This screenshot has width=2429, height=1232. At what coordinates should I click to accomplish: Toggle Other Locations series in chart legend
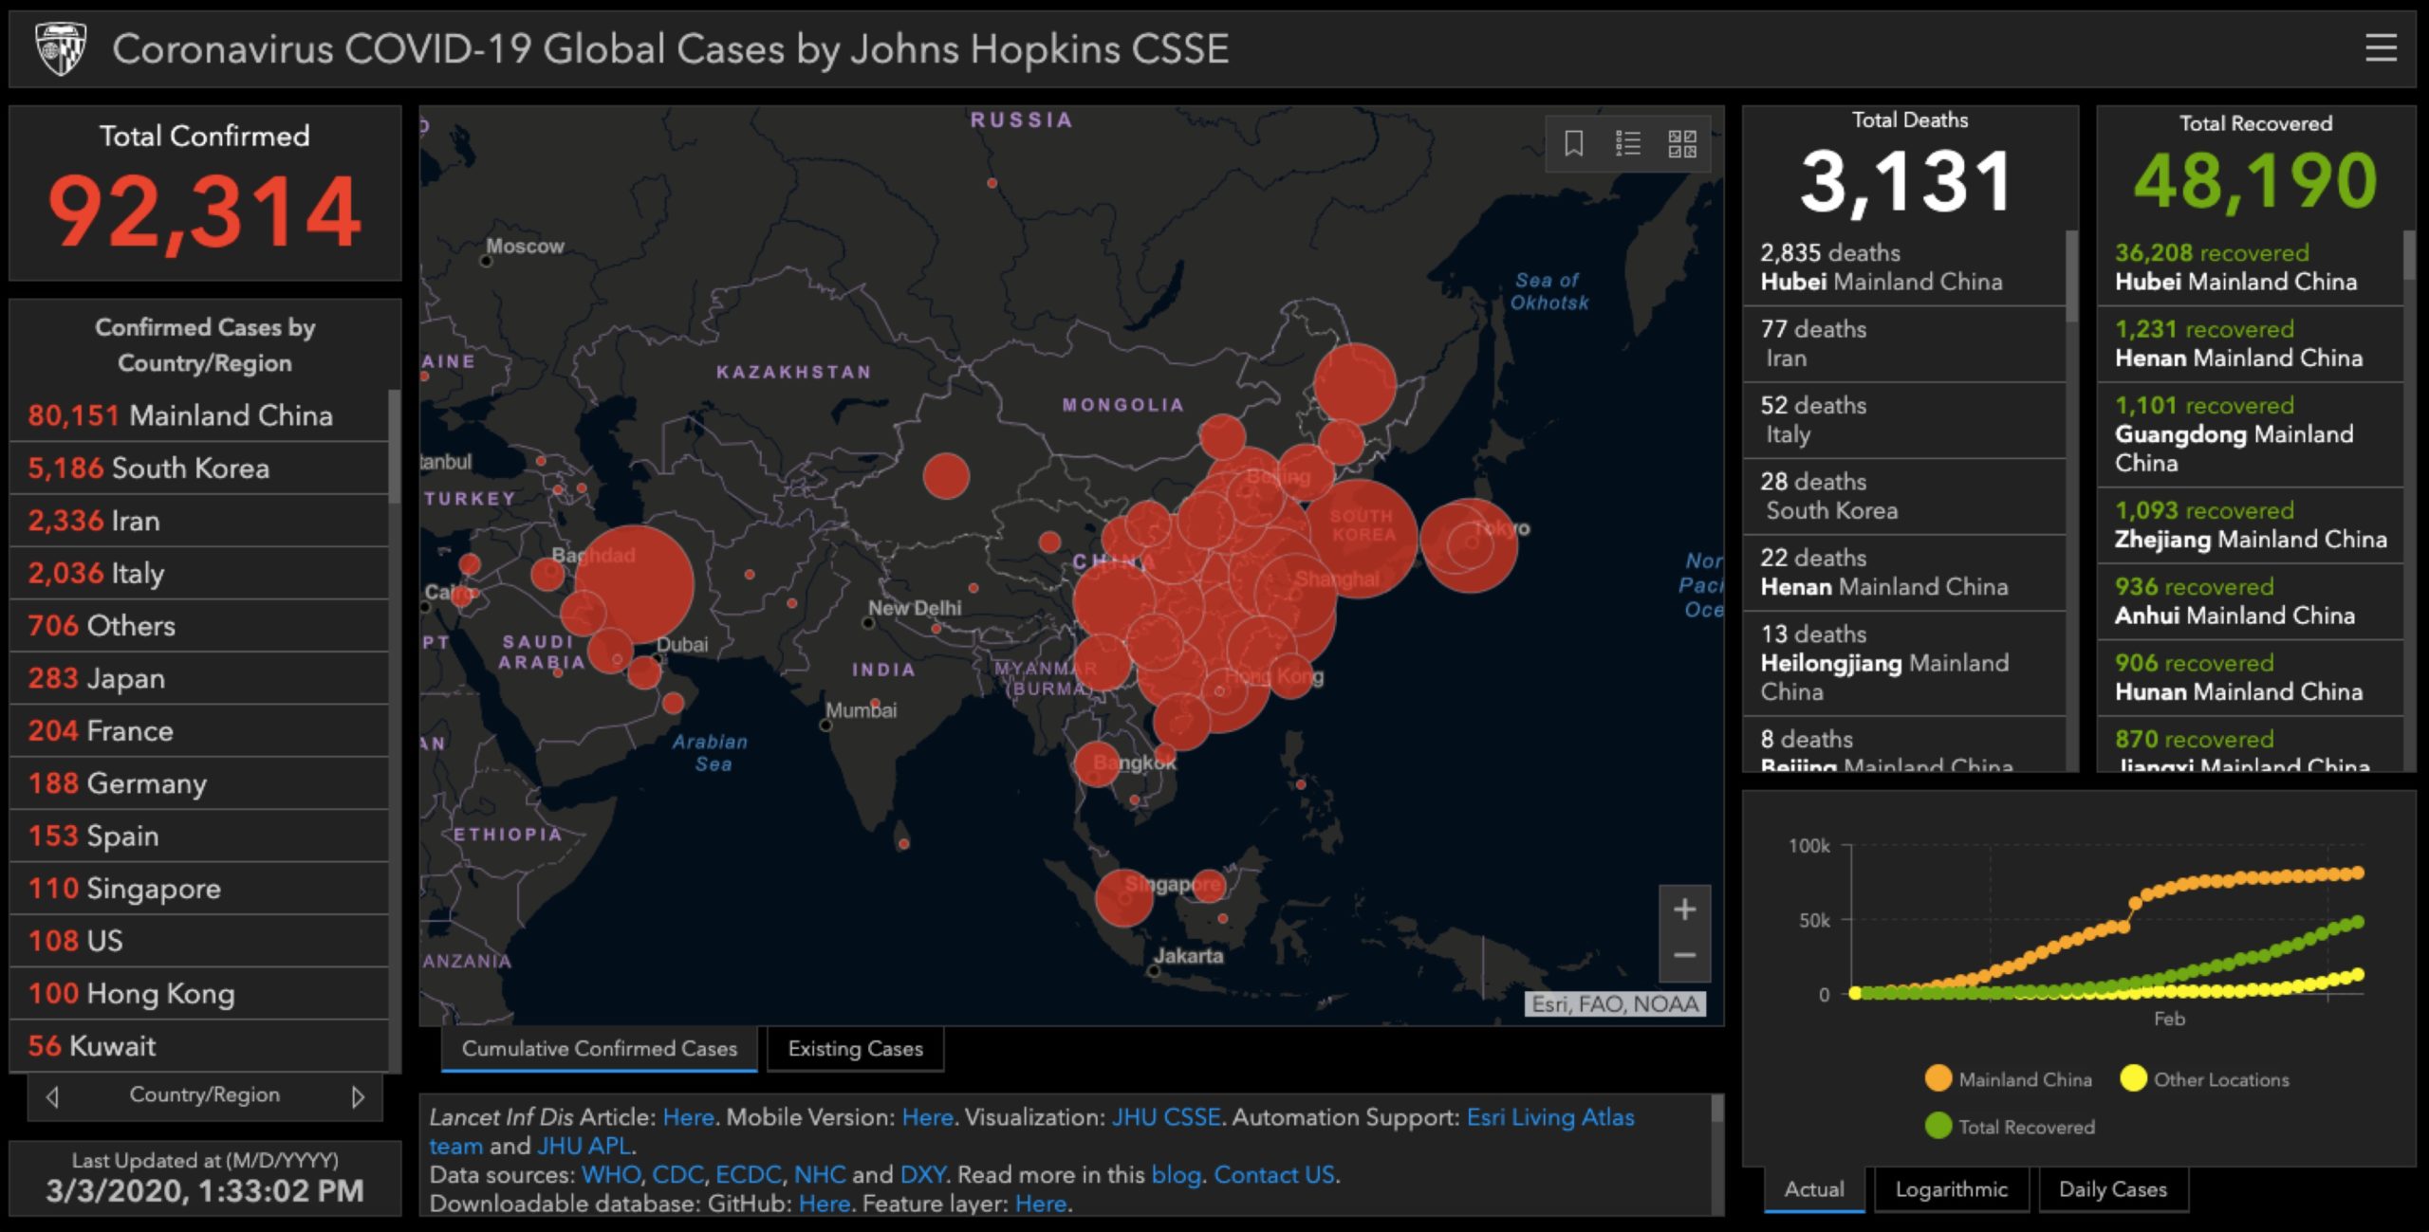point(2204,1079)
